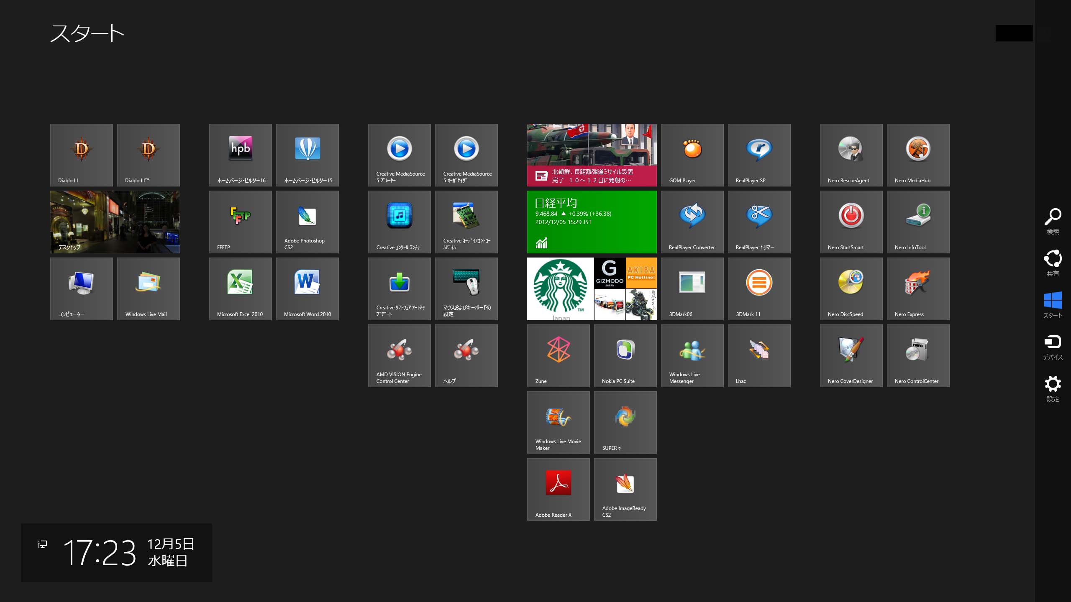This screenshot has width=1071, height=602.
Task: Launch 3DMark06
Action: pyautogui.click(x=692, y=289)
